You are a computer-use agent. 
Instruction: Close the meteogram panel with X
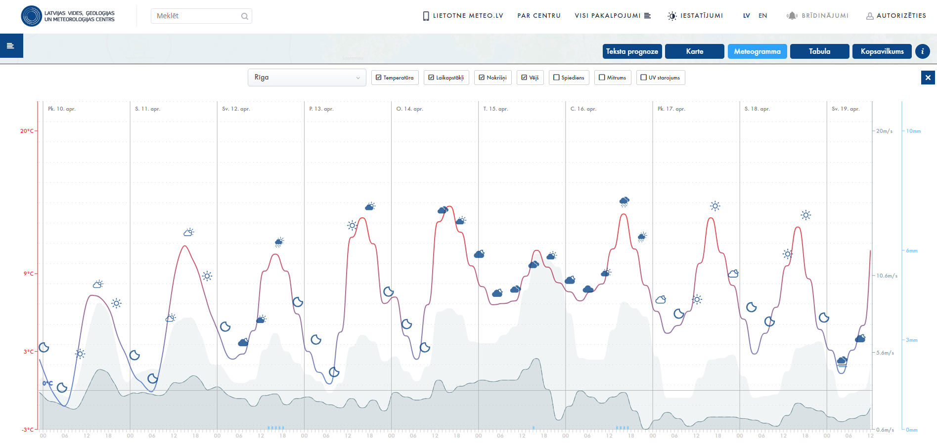pos(928,78)
